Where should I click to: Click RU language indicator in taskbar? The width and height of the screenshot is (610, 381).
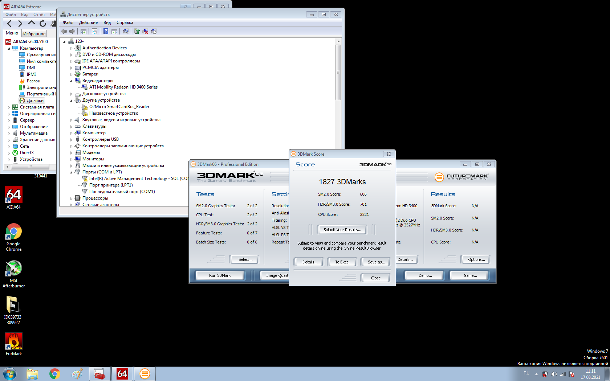pyautogui.click(x=526, y=373)
